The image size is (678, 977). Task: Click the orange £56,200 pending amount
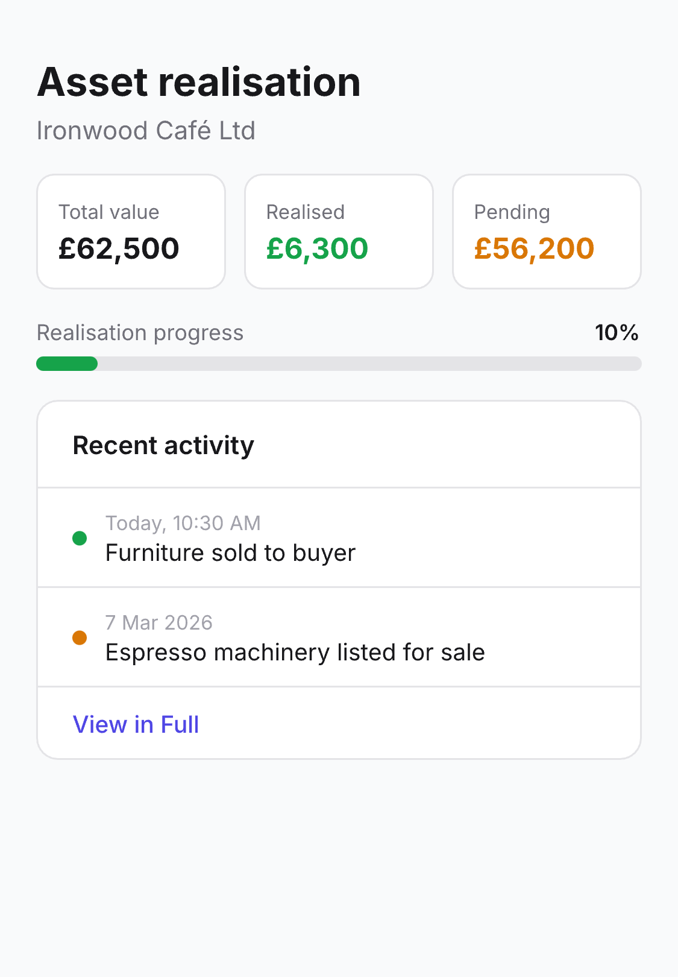(x=534, y=248)
